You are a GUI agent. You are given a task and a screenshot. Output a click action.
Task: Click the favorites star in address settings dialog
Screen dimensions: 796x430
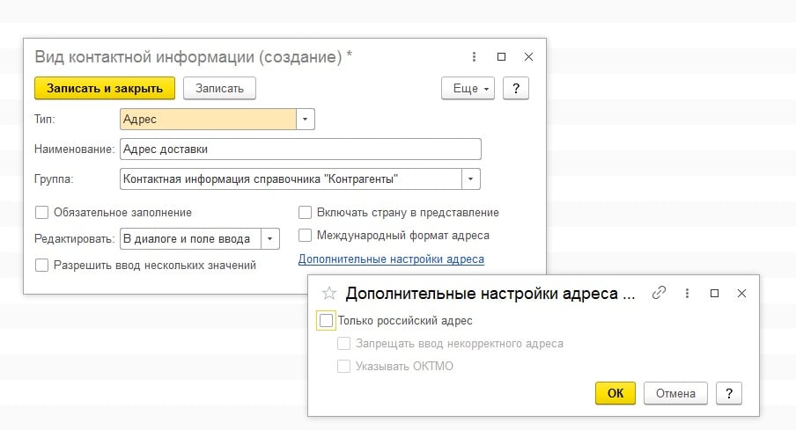coord(328,294)
